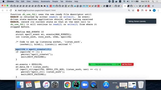
Task: Open a new tab with the plus button
Action: (x=153, y=6)
